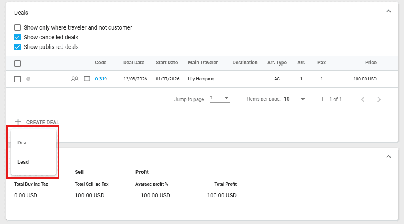Image resolution: width=404 pixels, height=224 pixels.
Task: Uncheck Show cancelled deals
Action: 17,37
